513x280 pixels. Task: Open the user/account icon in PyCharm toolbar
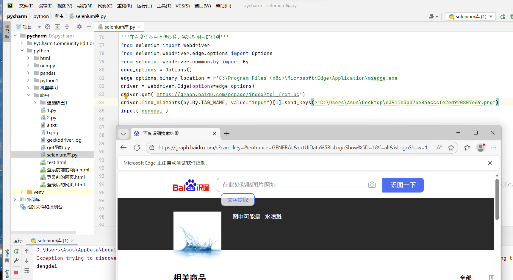coord(433,17)
